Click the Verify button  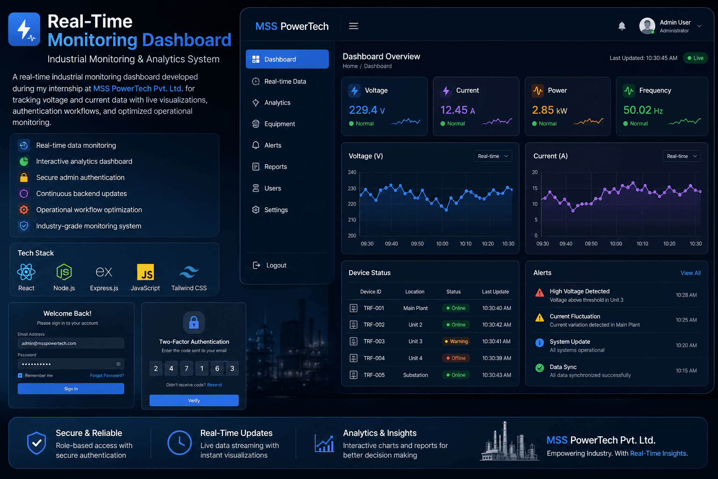click(194, 400)
